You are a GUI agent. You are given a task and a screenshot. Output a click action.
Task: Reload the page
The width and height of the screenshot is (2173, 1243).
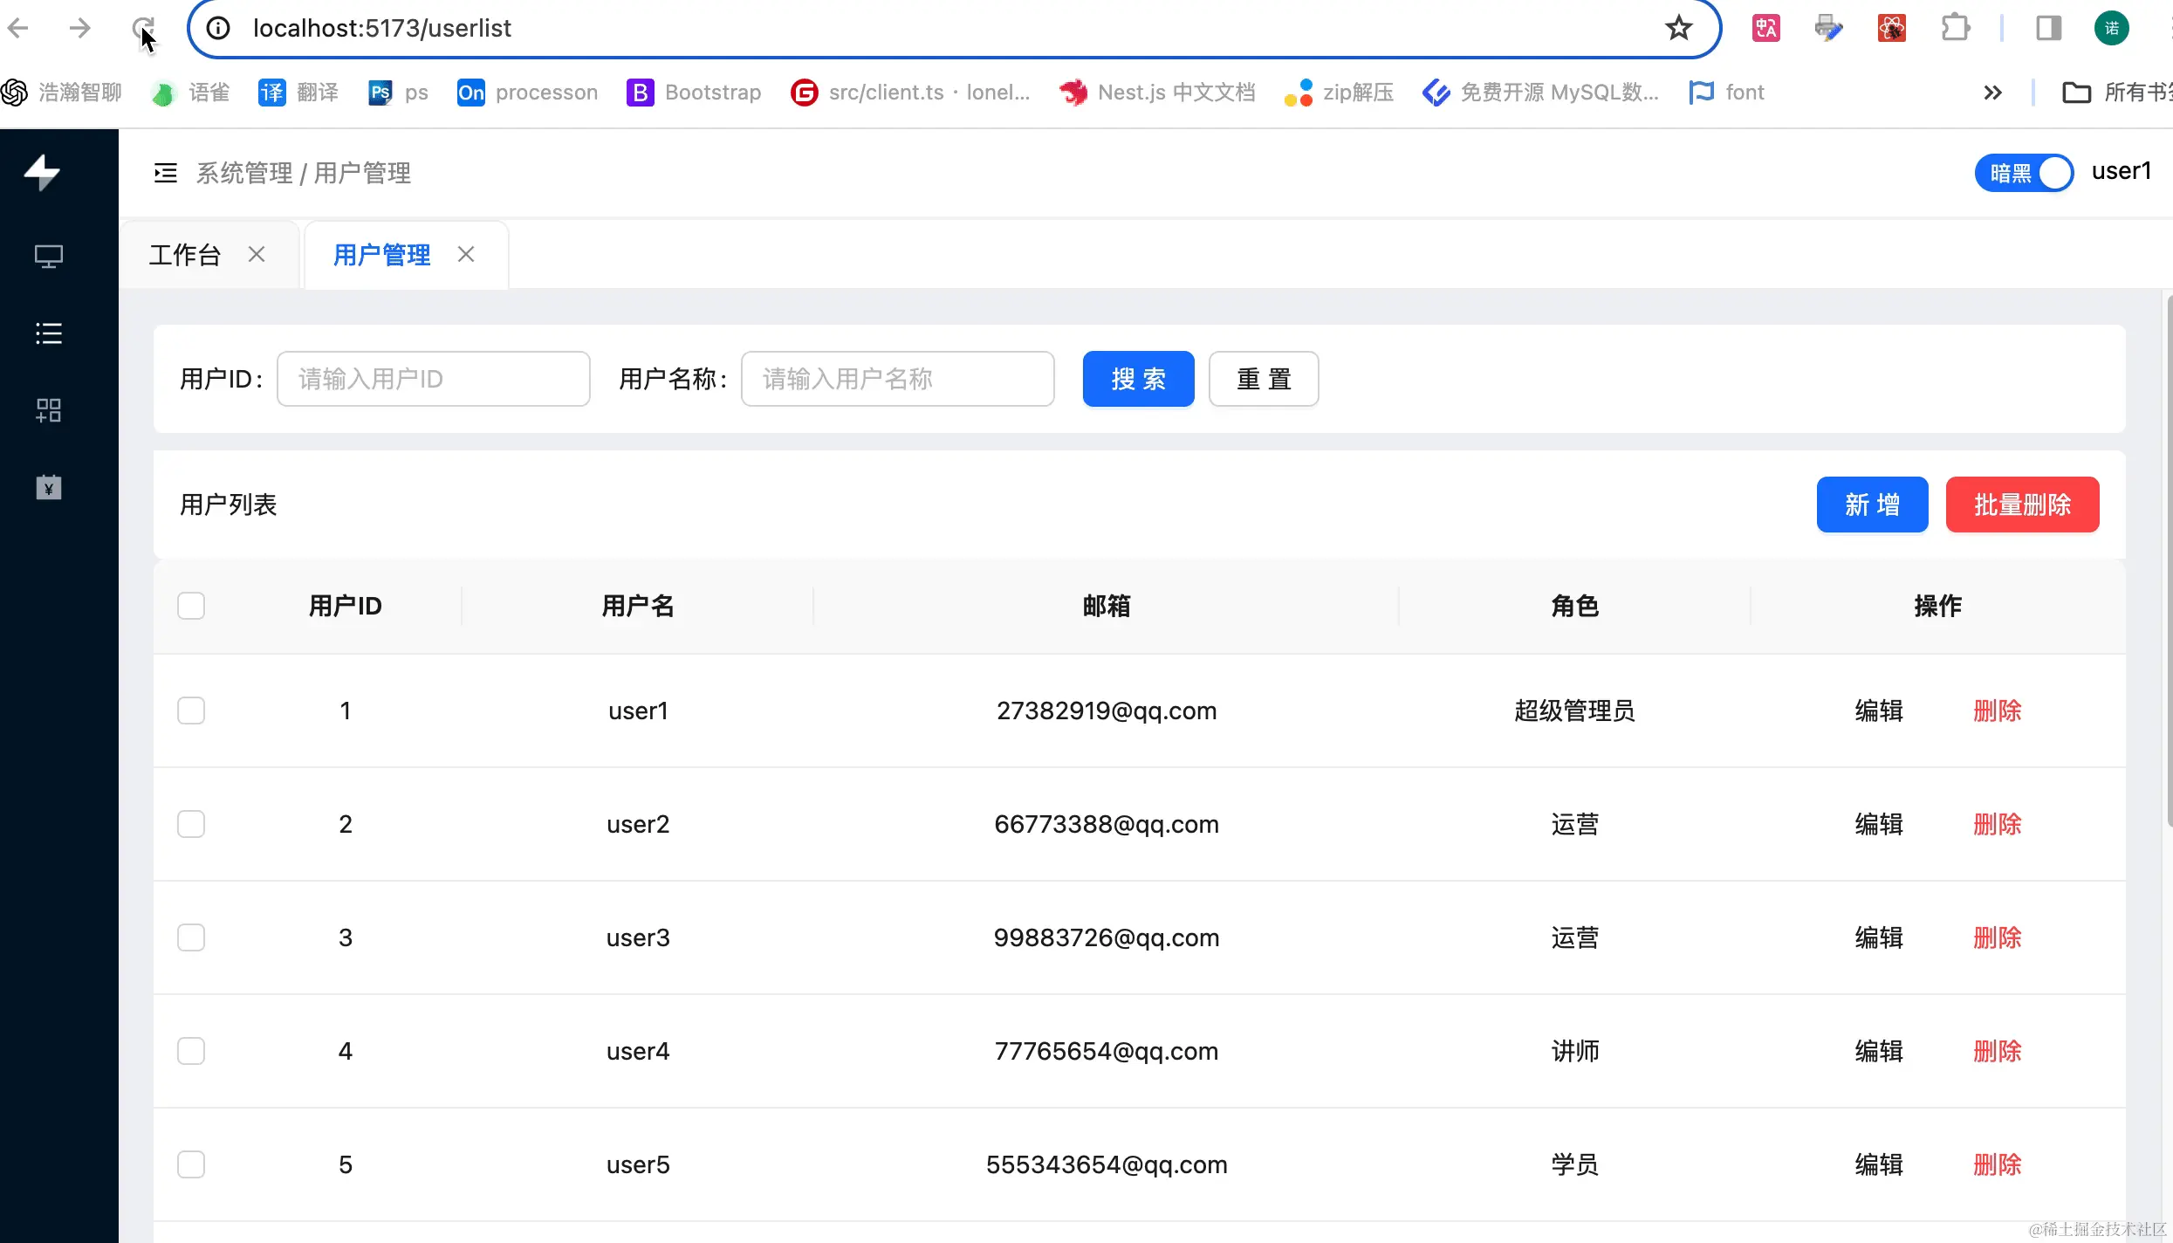tap(143, 28)
